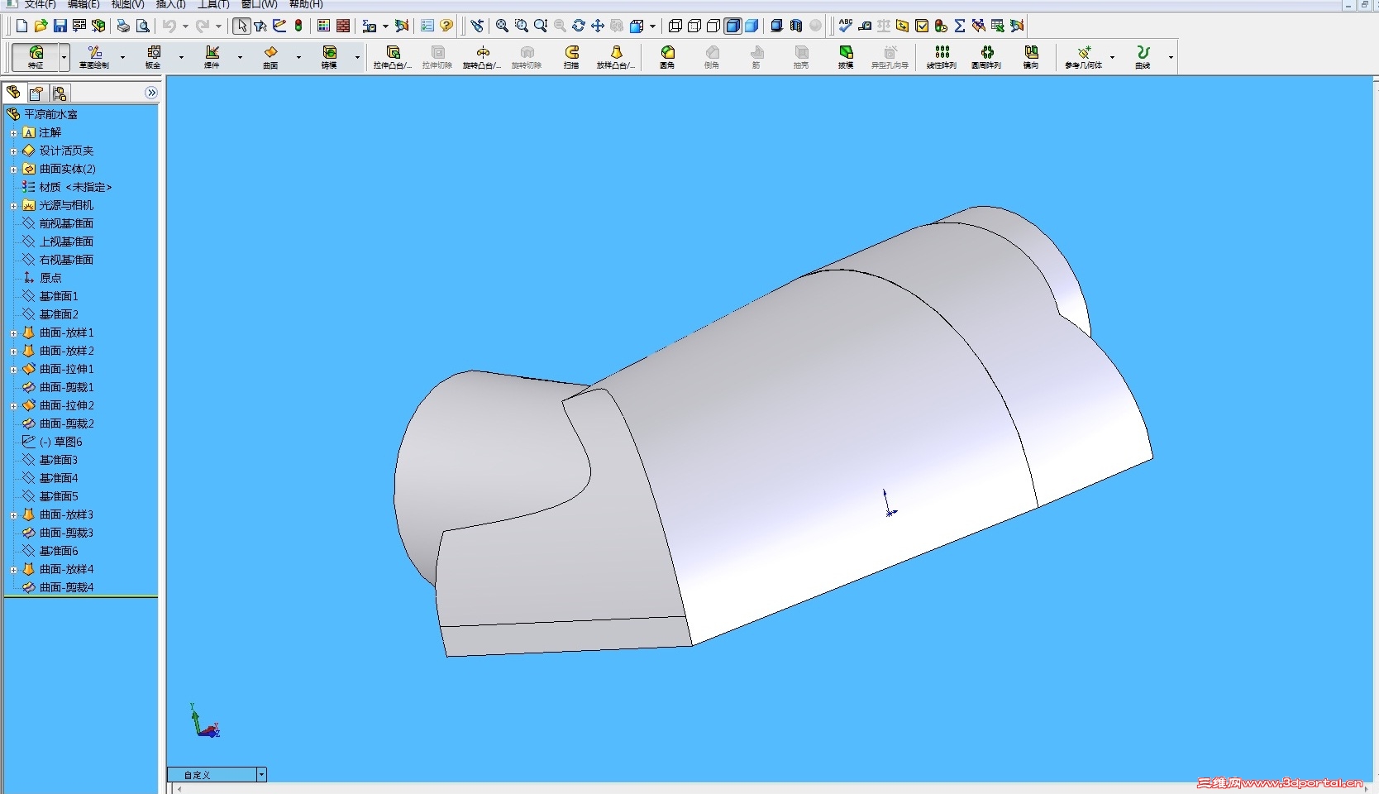Click the 拉伸凸台 (Extruded Boss) tool
Image resolution: width=1379 pixels, height=794 pixels.
393,57
